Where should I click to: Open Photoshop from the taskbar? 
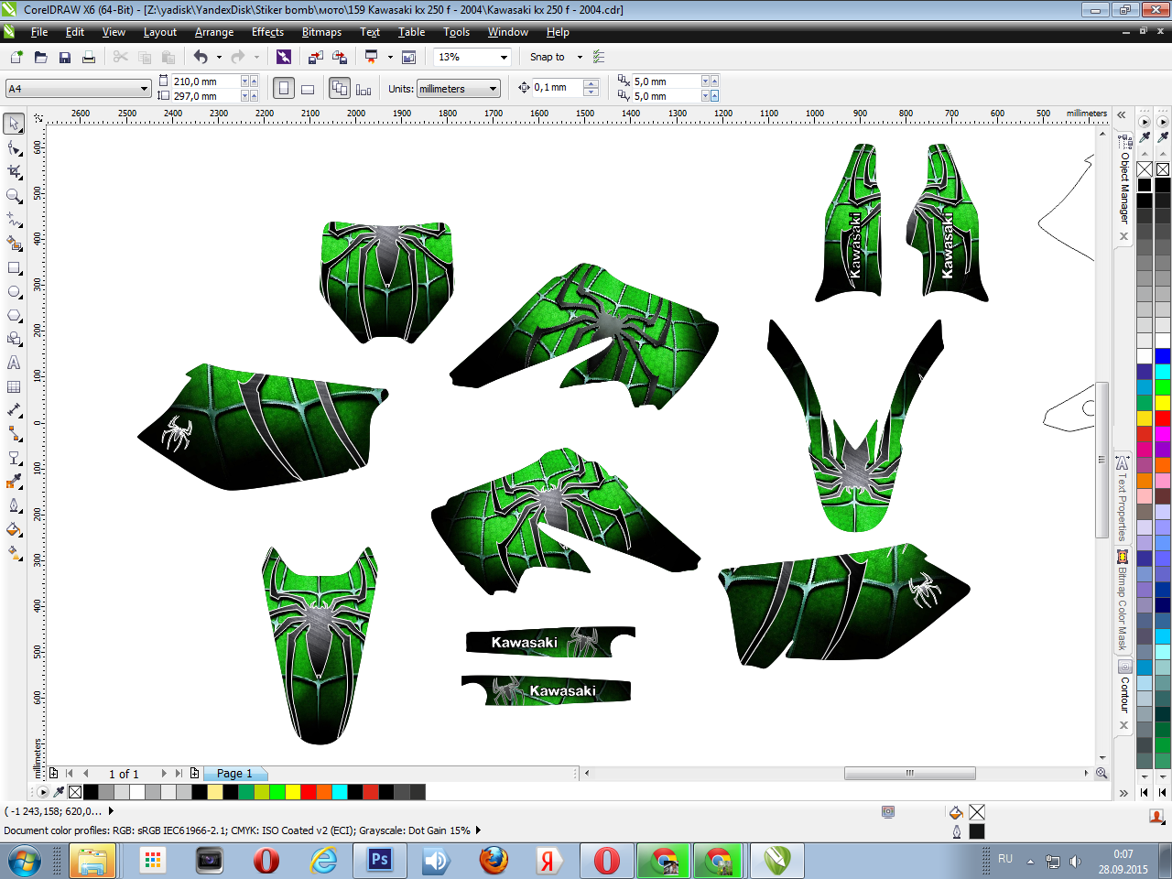tap(379, 860)
